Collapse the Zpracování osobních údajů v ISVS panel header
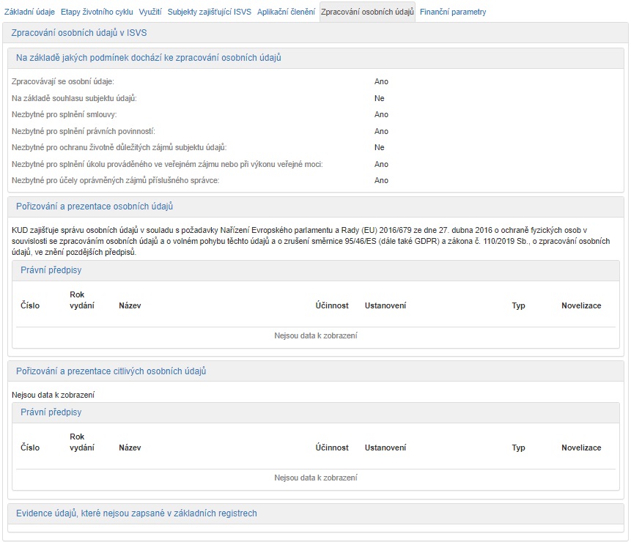The width and height of the screenshot is (631, 542). click(x=80, y=33)
